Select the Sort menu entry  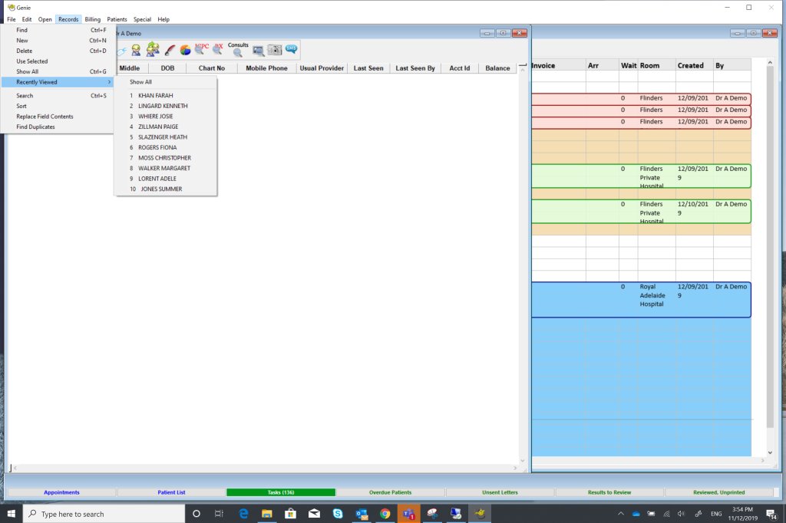[58, 106]
